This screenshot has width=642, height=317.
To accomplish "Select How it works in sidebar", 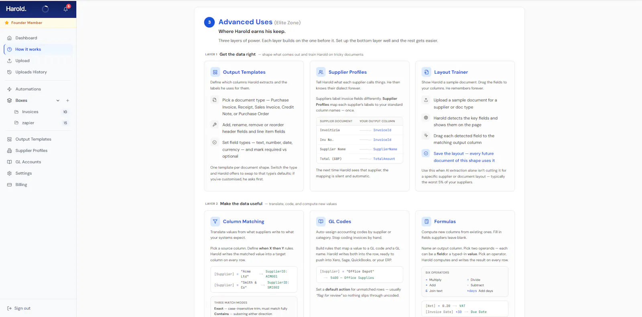I will (x=38, y=49).
